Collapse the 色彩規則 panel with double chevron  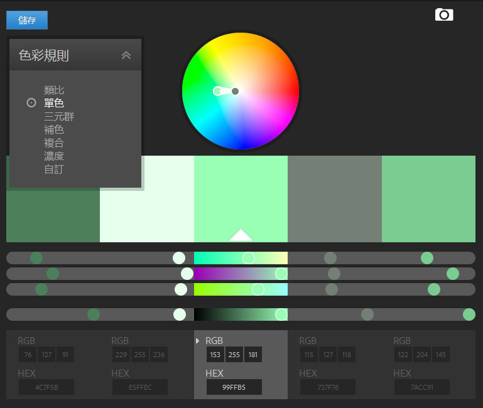point(126,55)
